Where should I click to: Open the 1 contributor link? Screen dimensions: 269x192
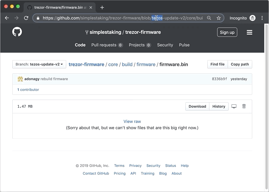28,90
